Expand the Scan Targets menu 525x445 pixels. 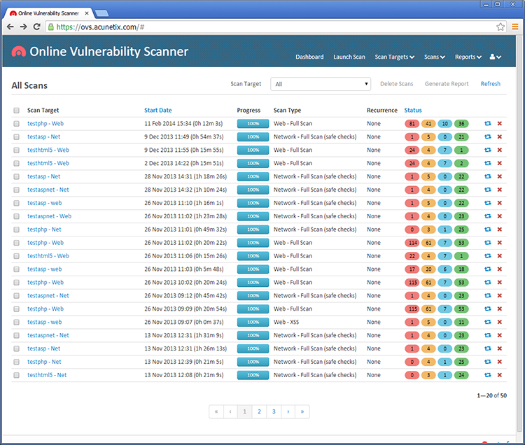[x=394, y=57]
